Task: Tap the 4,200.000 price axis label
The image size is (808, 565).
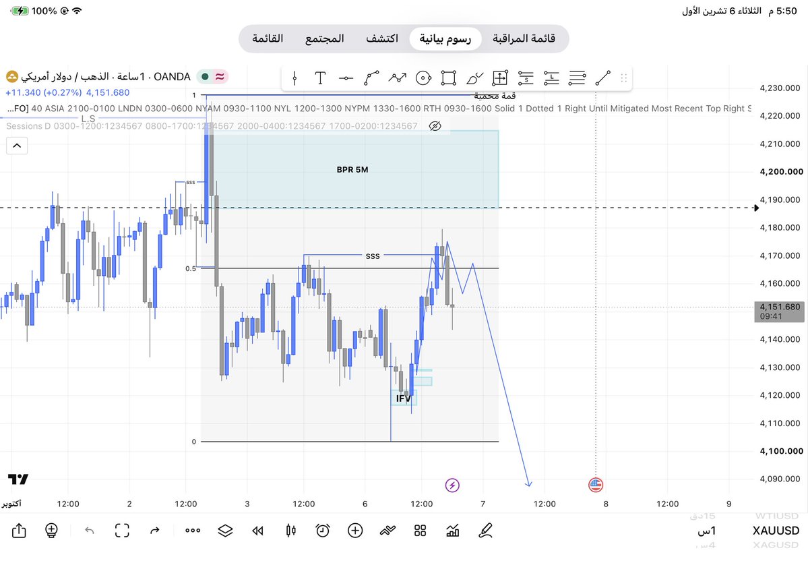Action: (781, 172)
